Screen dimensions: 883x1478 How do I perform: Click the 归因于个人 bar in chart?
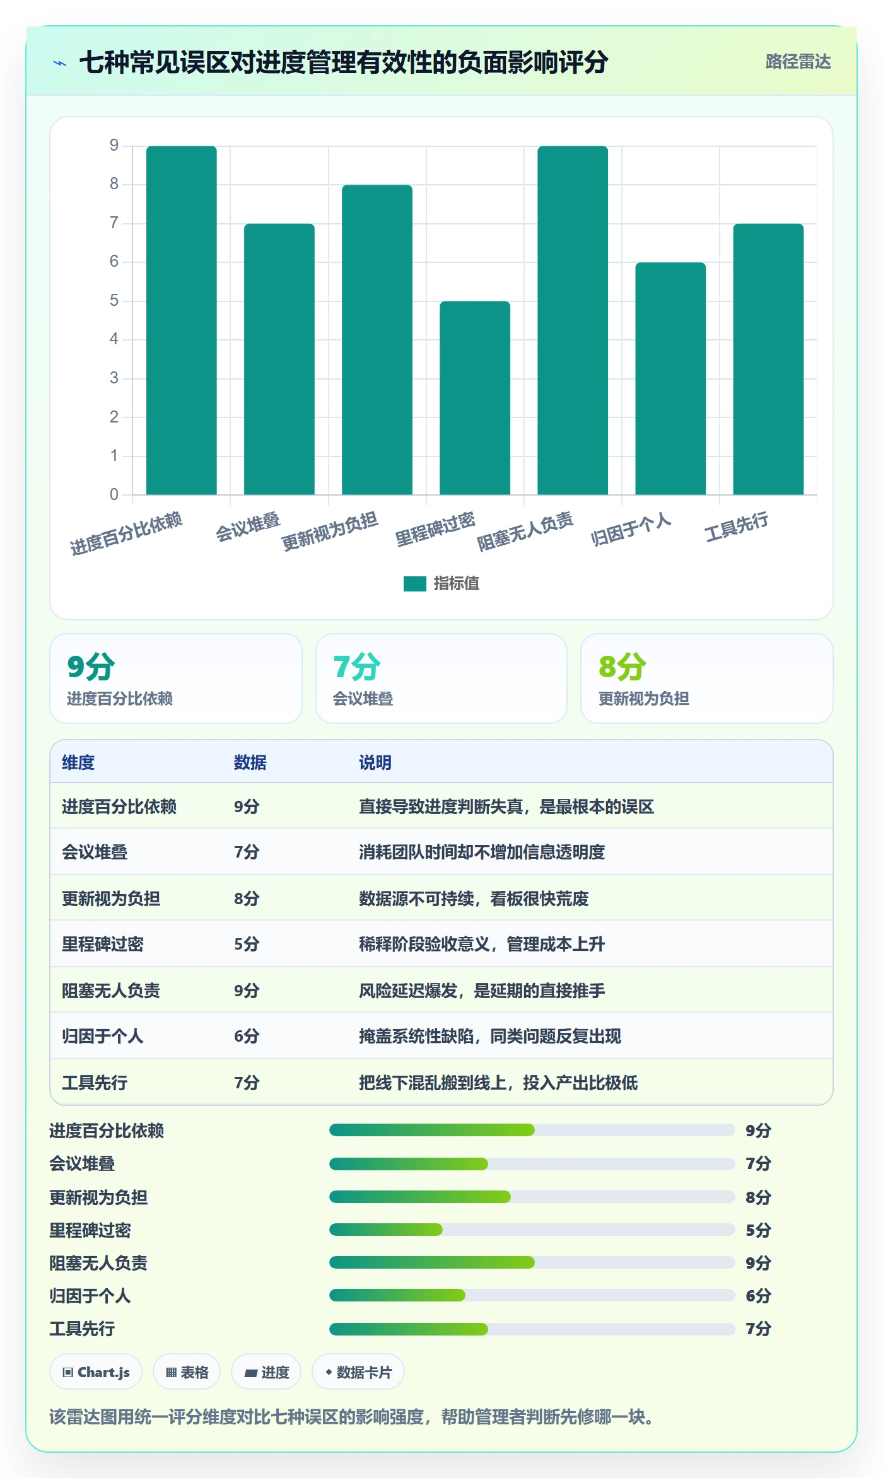pos(670,378)
